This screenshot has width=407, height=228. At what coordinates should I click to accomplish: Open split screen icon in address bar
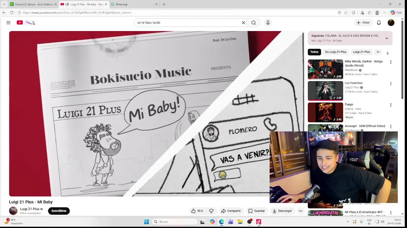pyautogui.click(x=340, y=13)
